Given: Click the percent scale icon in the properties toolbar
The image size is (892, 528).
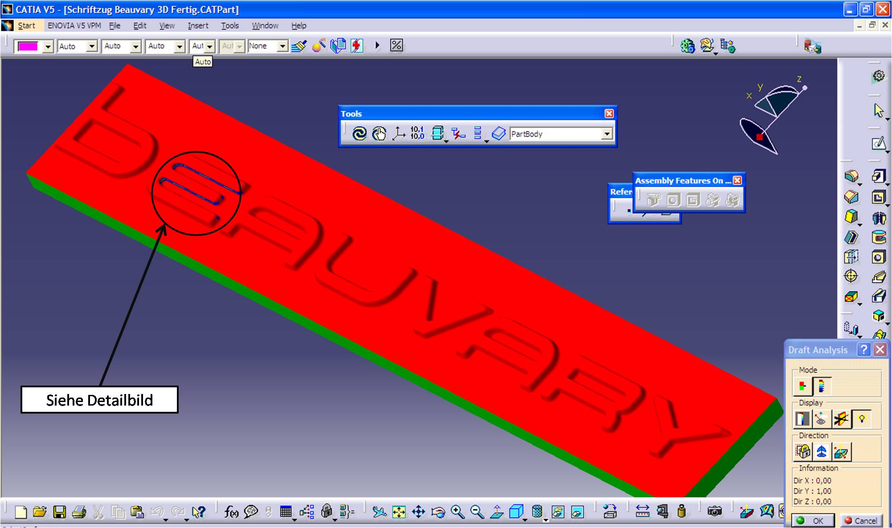Looking at the screenshot, I should click(x=396, y=45).
